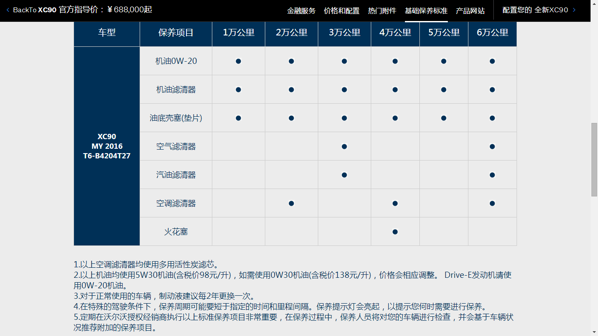Click the 火花塞 dot under 4万公里
The height and width of the screenshot is (336, 598).
tap(395, 232)
